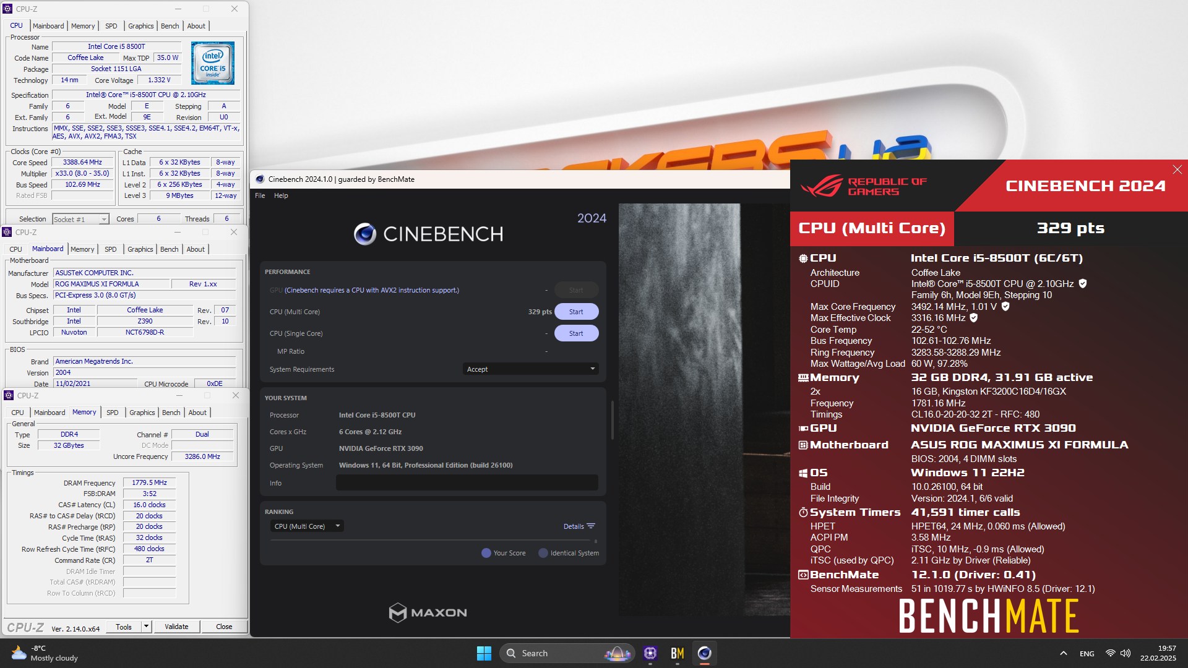Open the Windows Start menu

[x=484, y=653]
